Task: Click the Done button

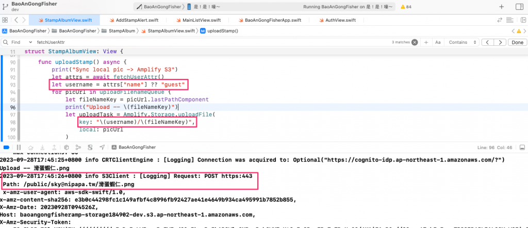Action: point(517,42)
